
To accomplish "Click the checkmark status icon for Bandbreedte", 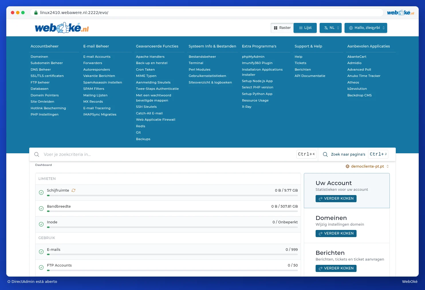I will tap(41, 208).
